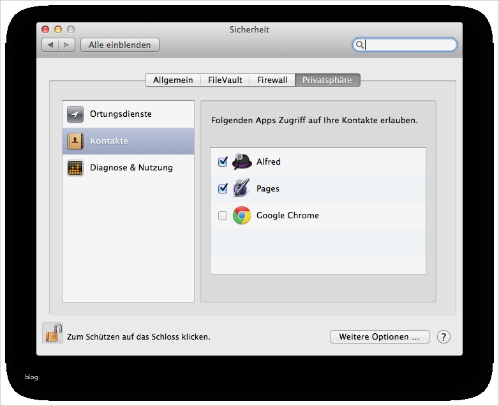
Task: Click the Diagnose & Nutzung grid icon
Action: click(x=75, y=167)
